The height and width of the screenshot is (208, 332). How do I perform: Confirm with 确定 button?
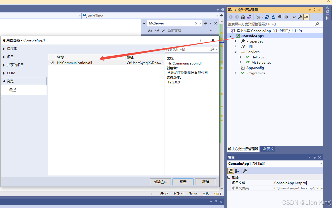pos(183,182)
